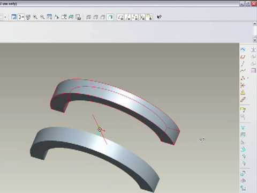Click the toolbar area scroll up arrow
Screen dimensions: 257x193
tap(255, 24)
